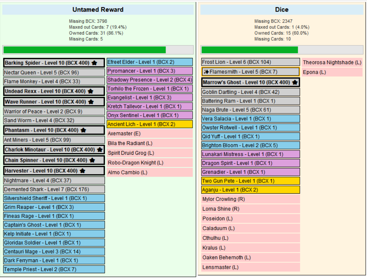Click the star icon next to Undead Rexx
Image resolution: width=367 pixels, height=279 pixels.
[91, 91]
